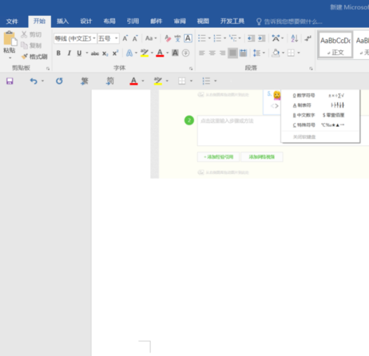Toggle Italic formatting
The height and width of the screenshot is (356, 369).
[69, 53]
